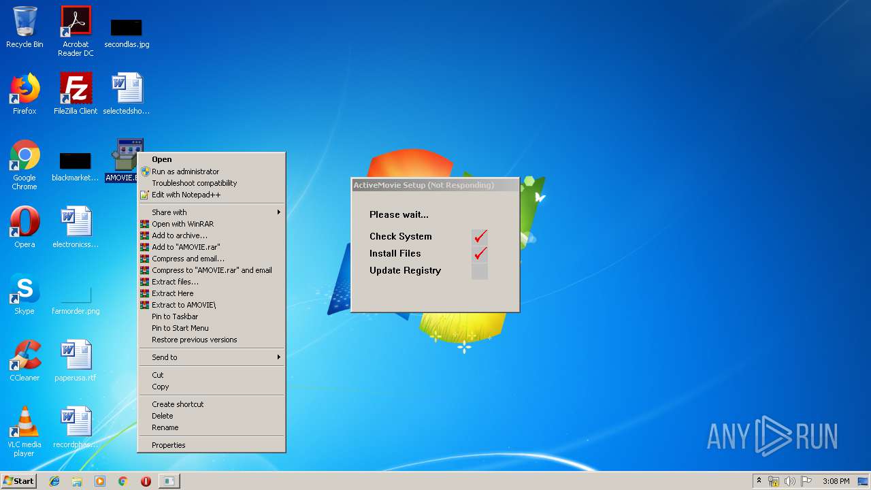871x490 pixels.
Task: Click the 3:08 PM taskbar clock
Action: coord(836,481)
